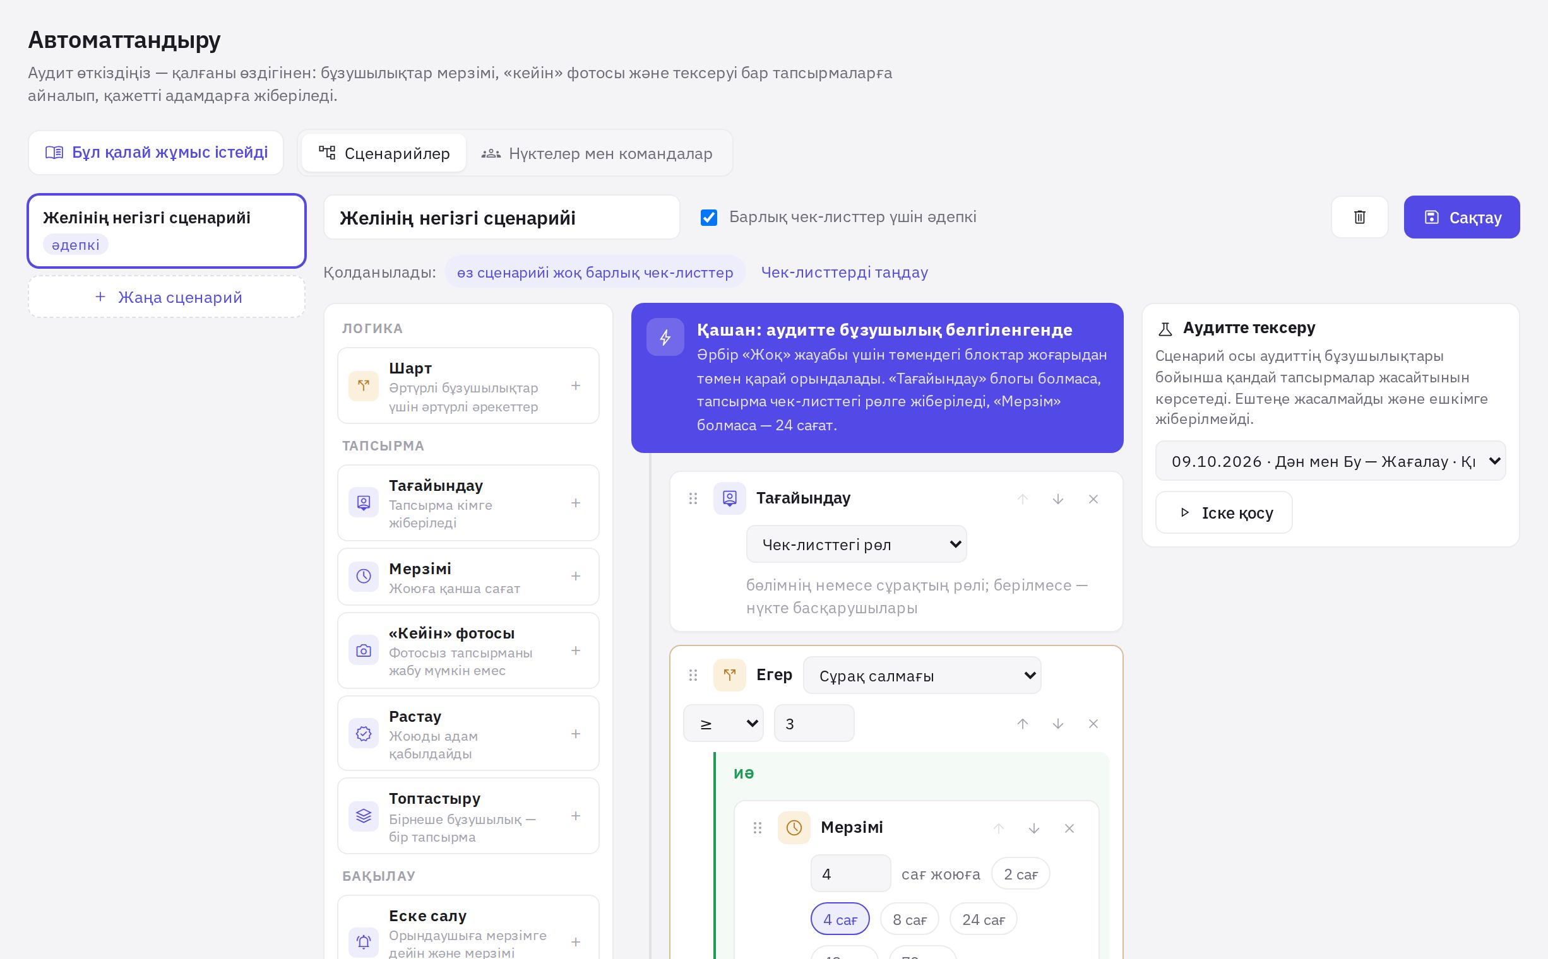Viewport: 1548px width, 959px height.
Task: Select the 24 сағ deadline chip
Action: pyautogui.click(x=982, y=919)
